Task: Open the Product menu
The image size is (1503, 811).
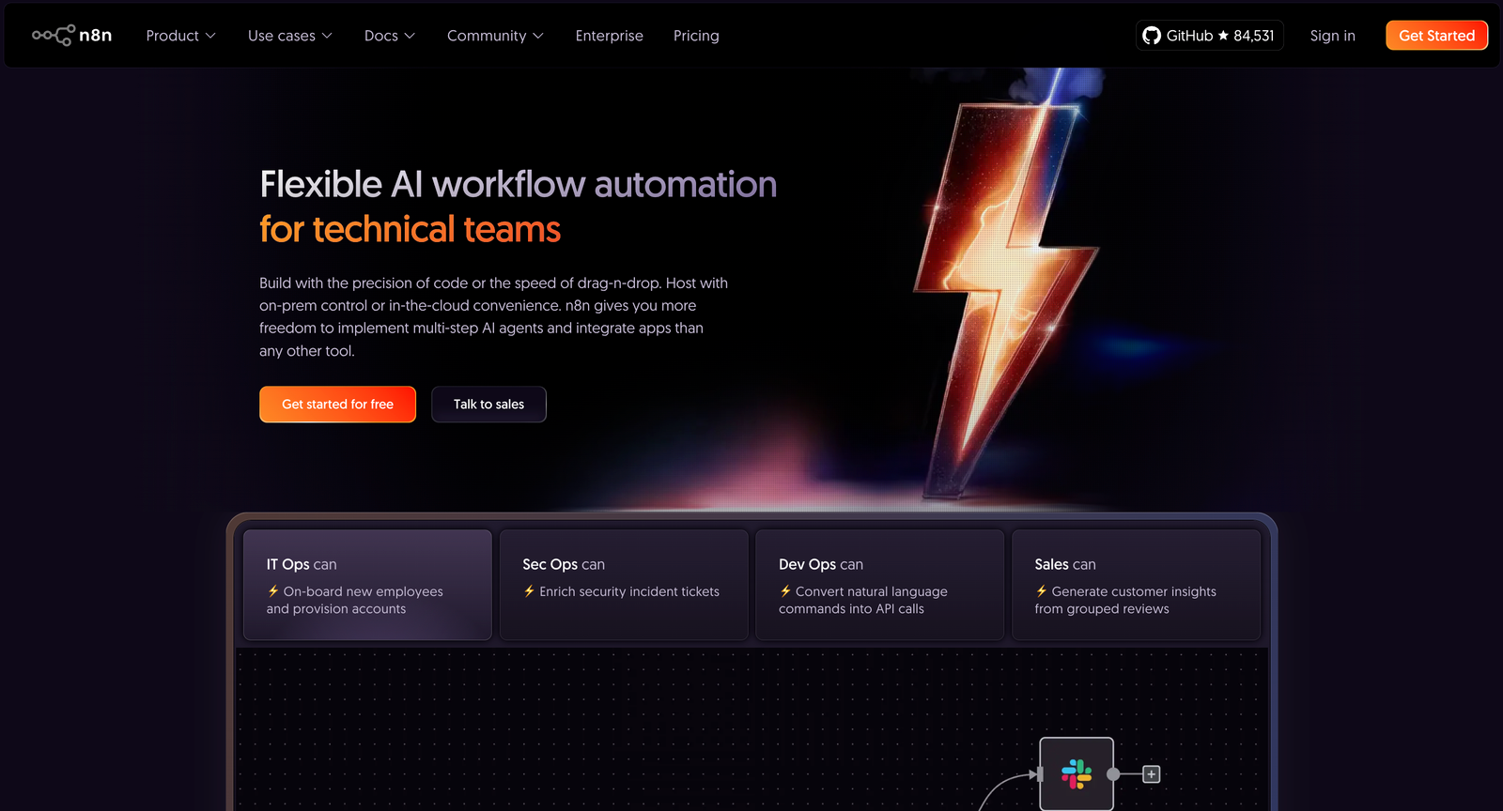Action: point(181,36)
